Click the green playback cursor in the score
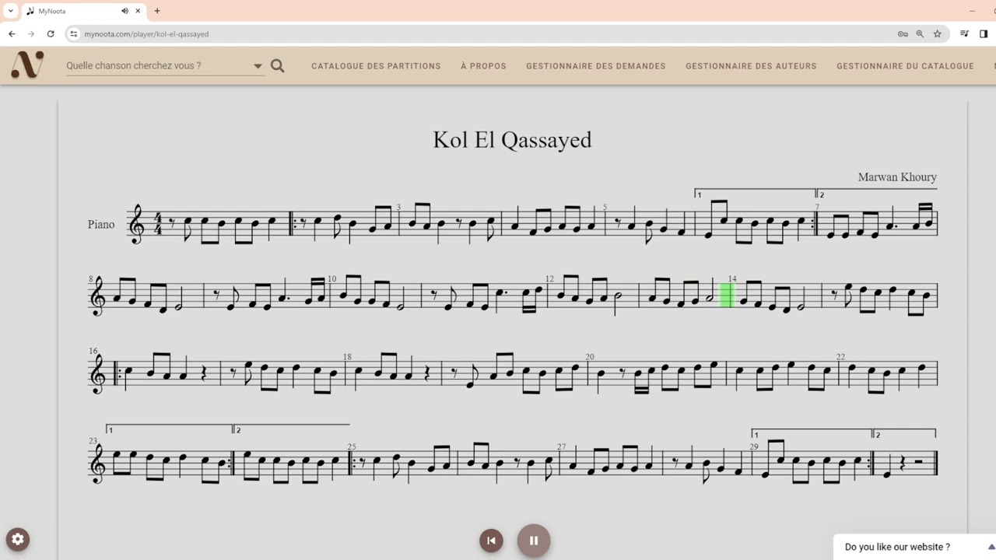Image resolution: width=996 pixels, height=560 pixels. [x=727, y=296]
